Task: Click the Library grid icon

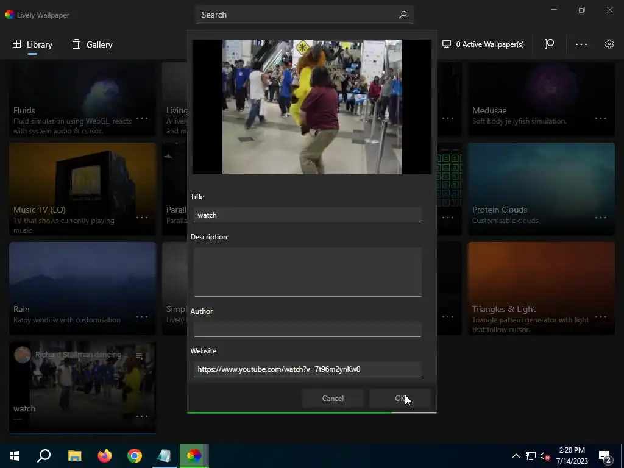Action: [16, 44]
